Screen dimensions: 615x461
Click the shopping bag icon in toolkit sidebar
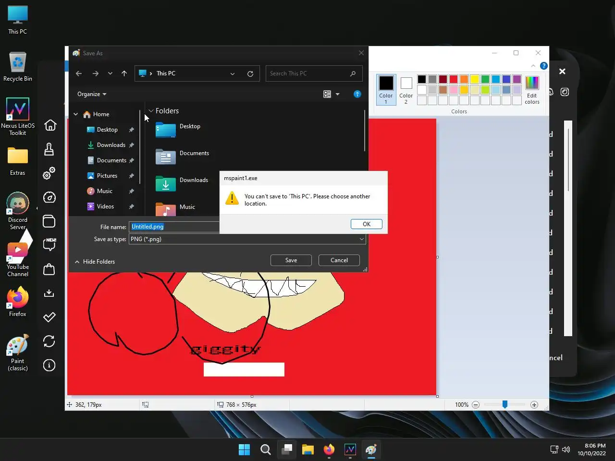tap(49, 269)
